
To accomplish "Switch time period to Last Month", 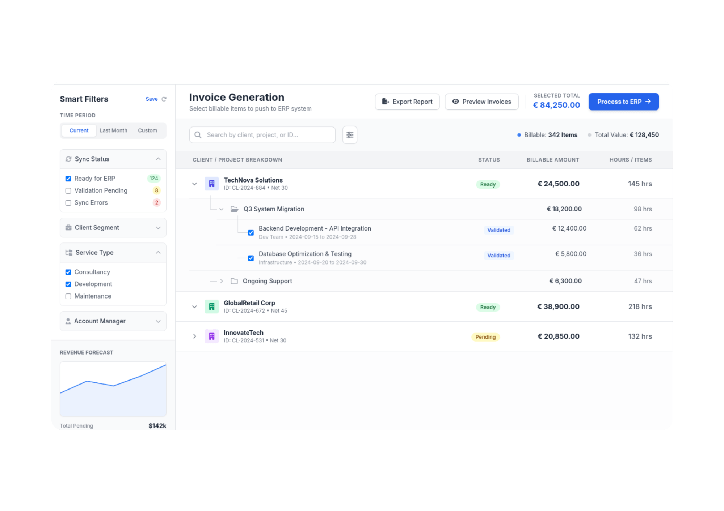I will point(113,130).
